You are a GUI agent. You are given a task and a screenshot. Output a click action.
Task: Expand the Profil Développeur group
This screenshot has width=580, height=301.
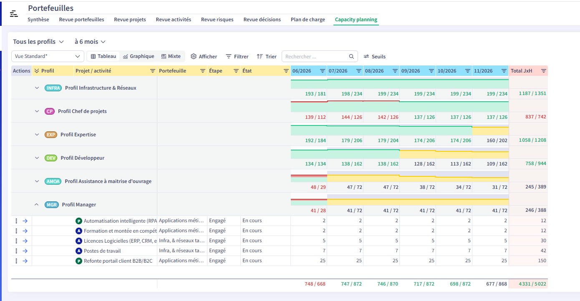[x=37, y=158]
